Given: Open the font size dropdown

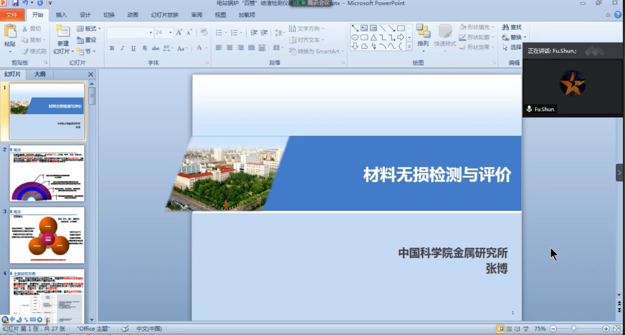Looking at the screenshot, I should coord(170,33).
